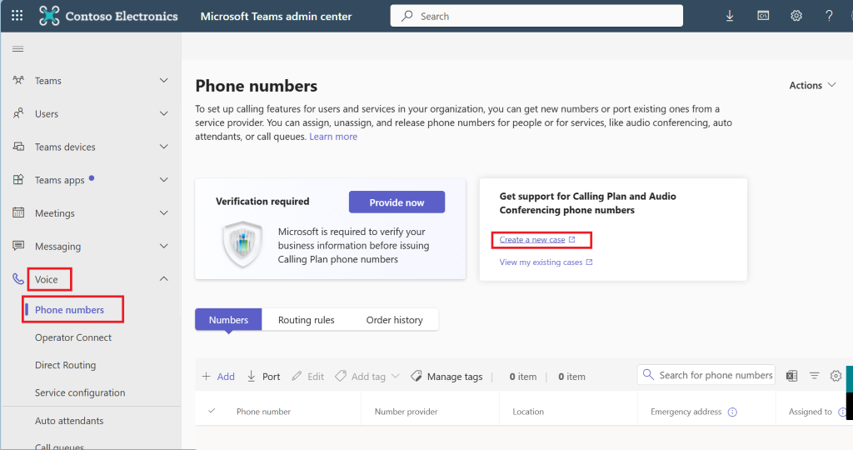Screen dimensions: 853x450
Task: Click the Provide now button
Action: coord(397,202)
